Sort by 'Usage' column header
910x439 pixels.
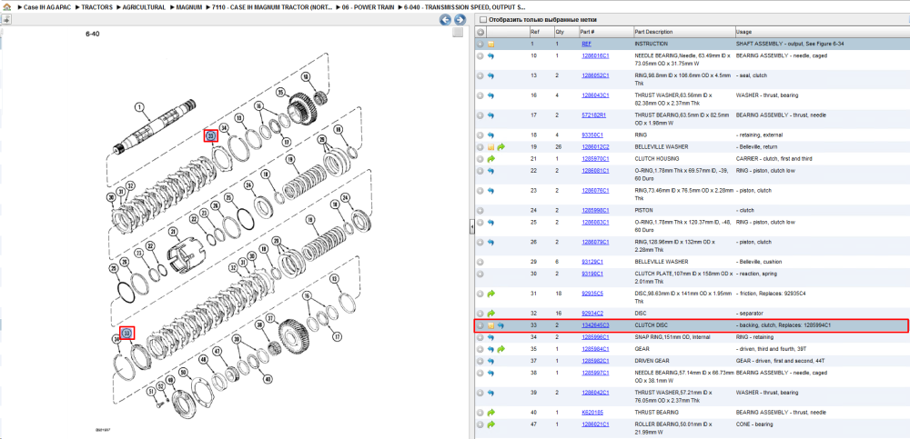[743, 32]
